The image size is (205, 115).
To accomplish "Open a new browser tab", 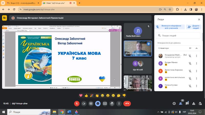I will [79, 3].
